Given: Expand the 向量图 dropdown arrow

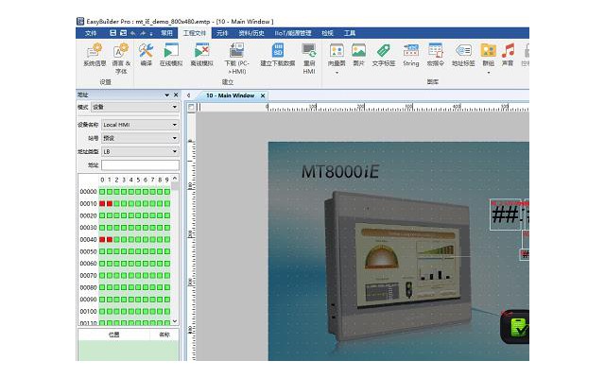Looking at the screenshot, I should 337,73.
